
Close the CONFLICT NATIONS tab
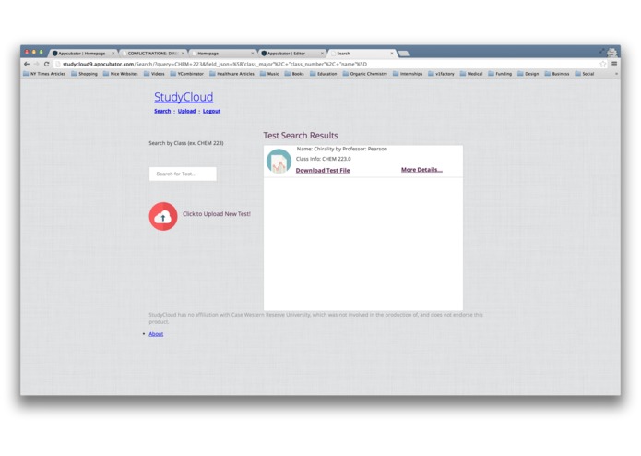(184, 54)
